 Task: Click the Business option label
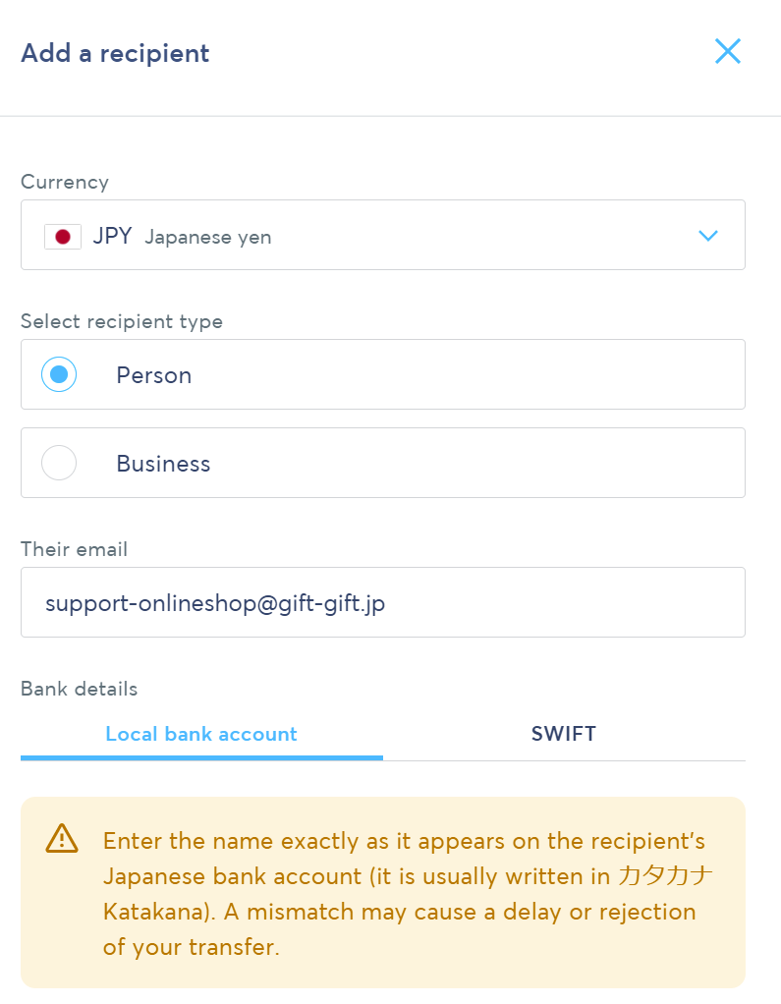pos(163,464)
